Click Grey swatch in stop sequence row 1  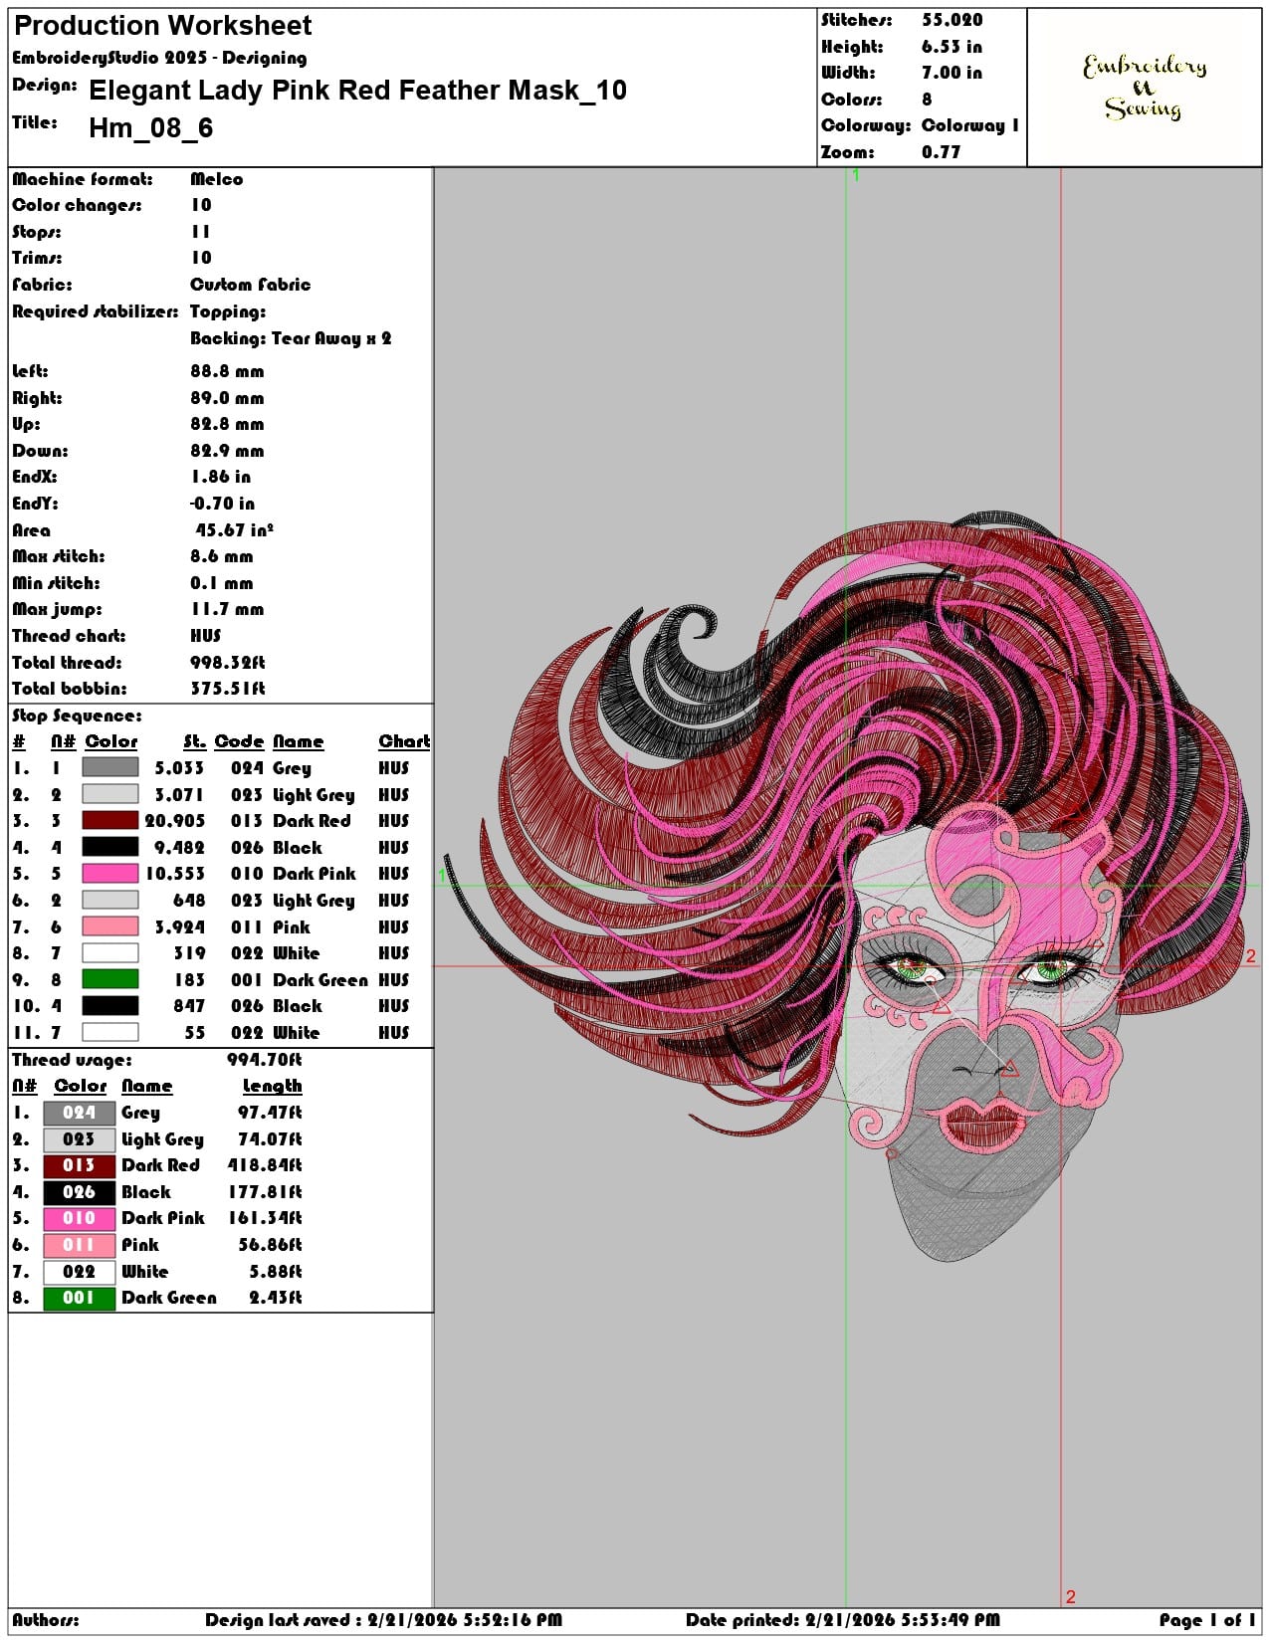pyautogui.click(x=109, y=768)
